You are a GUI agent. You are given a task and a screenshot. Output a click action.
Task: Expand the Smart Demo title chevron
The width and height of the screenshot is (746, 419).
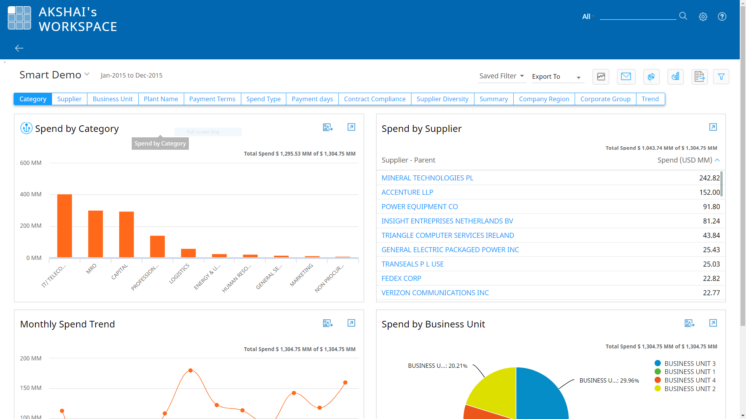click(87, 74)
